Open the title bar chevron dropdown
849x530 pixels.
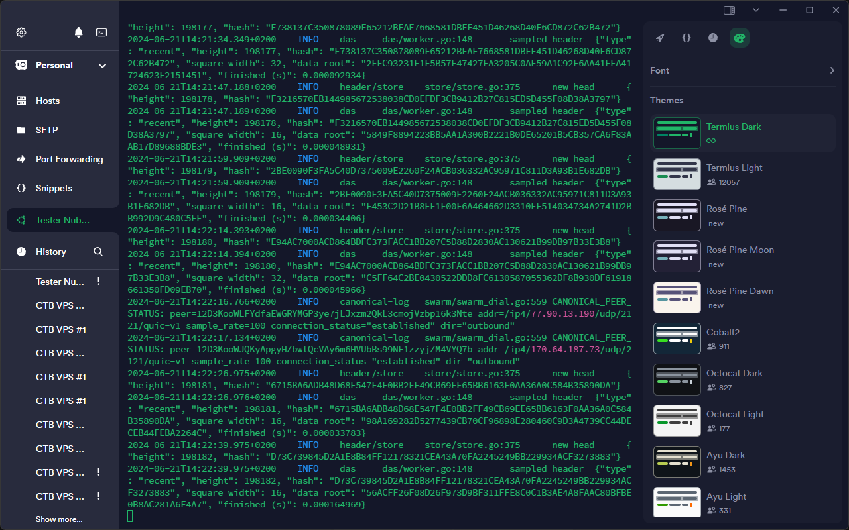pos(756,10)
